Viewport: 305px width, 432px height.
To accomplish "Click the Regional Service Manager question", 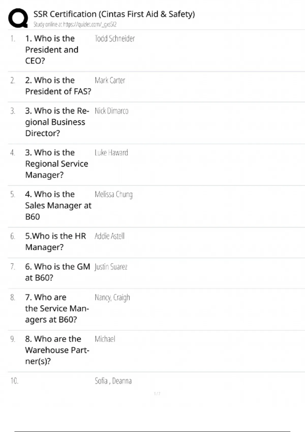I will [56, 164].
